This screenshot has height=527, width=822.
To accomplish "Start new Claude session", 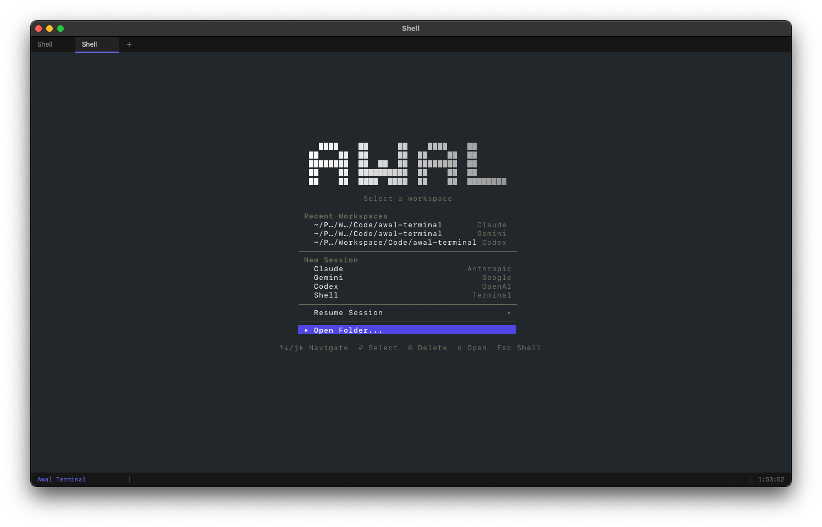I will click(x=407, y=269).
